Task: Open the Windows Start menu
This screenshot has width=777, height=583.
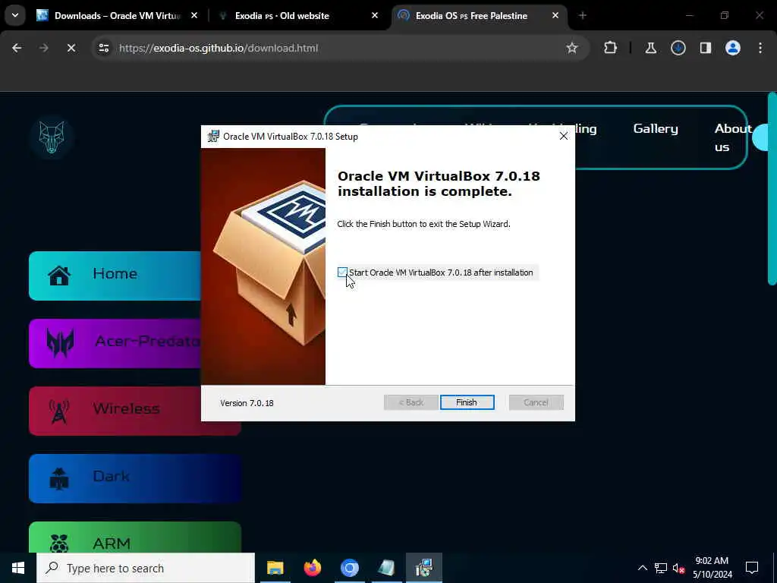Action: click(18, 568)
